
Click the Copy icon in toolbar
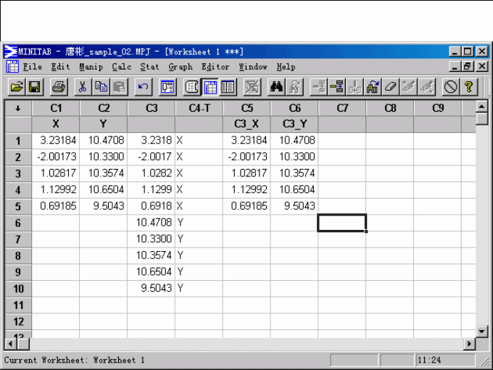click(x=101, y=87)
